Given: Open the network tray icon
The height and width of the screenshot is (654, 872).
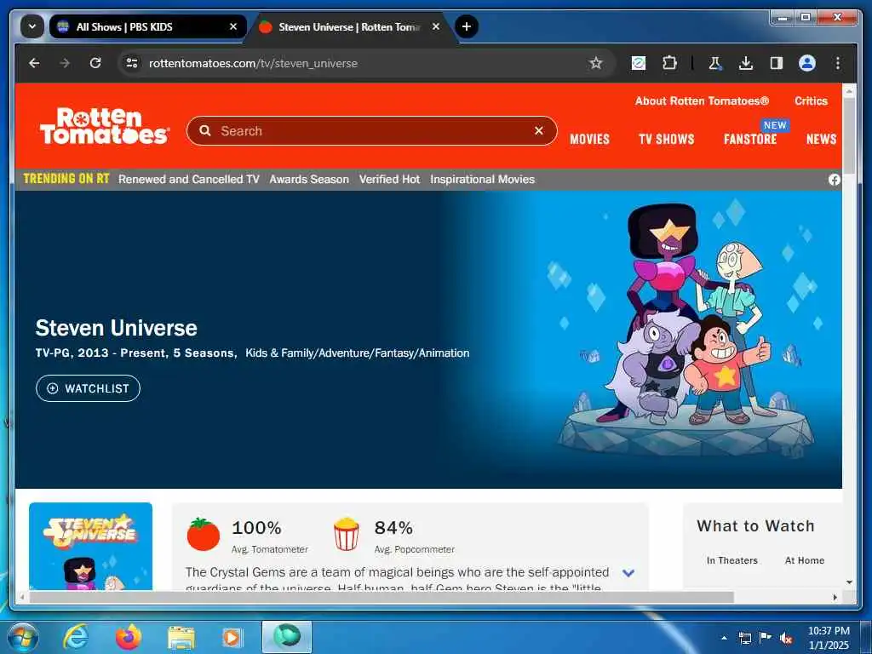Looking at the screenshot, I should [x=744, y=638].
